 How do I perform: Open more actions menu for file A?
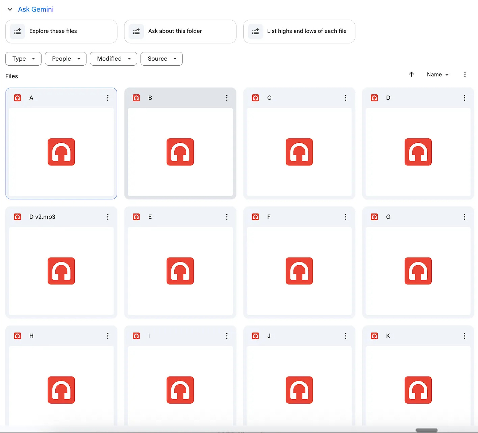tap(108, 98)
